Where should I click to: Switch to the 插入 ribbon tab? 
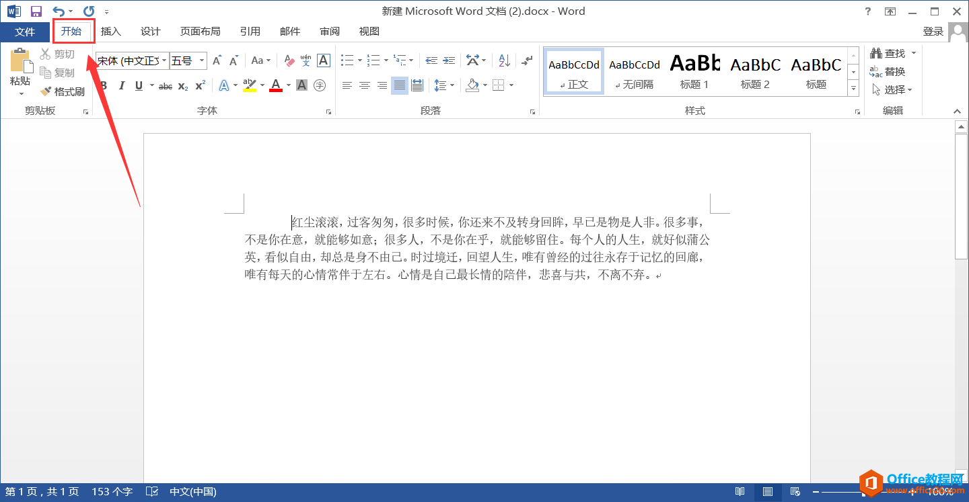tap(110, 31)
